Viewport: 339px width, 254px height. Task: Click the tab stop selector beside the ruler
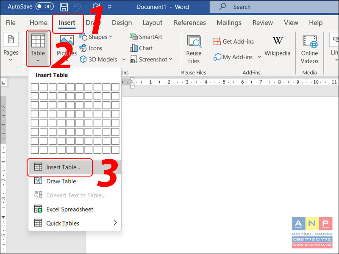pos(4,82)
